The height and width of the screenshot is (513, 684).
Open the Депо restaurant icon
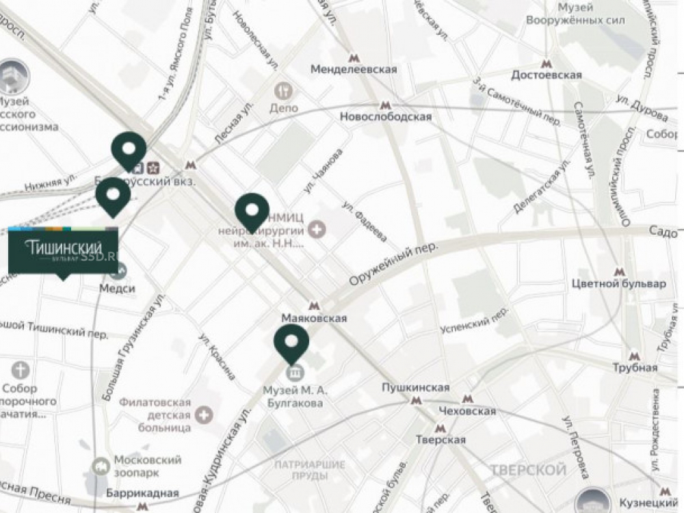(284, 91)
